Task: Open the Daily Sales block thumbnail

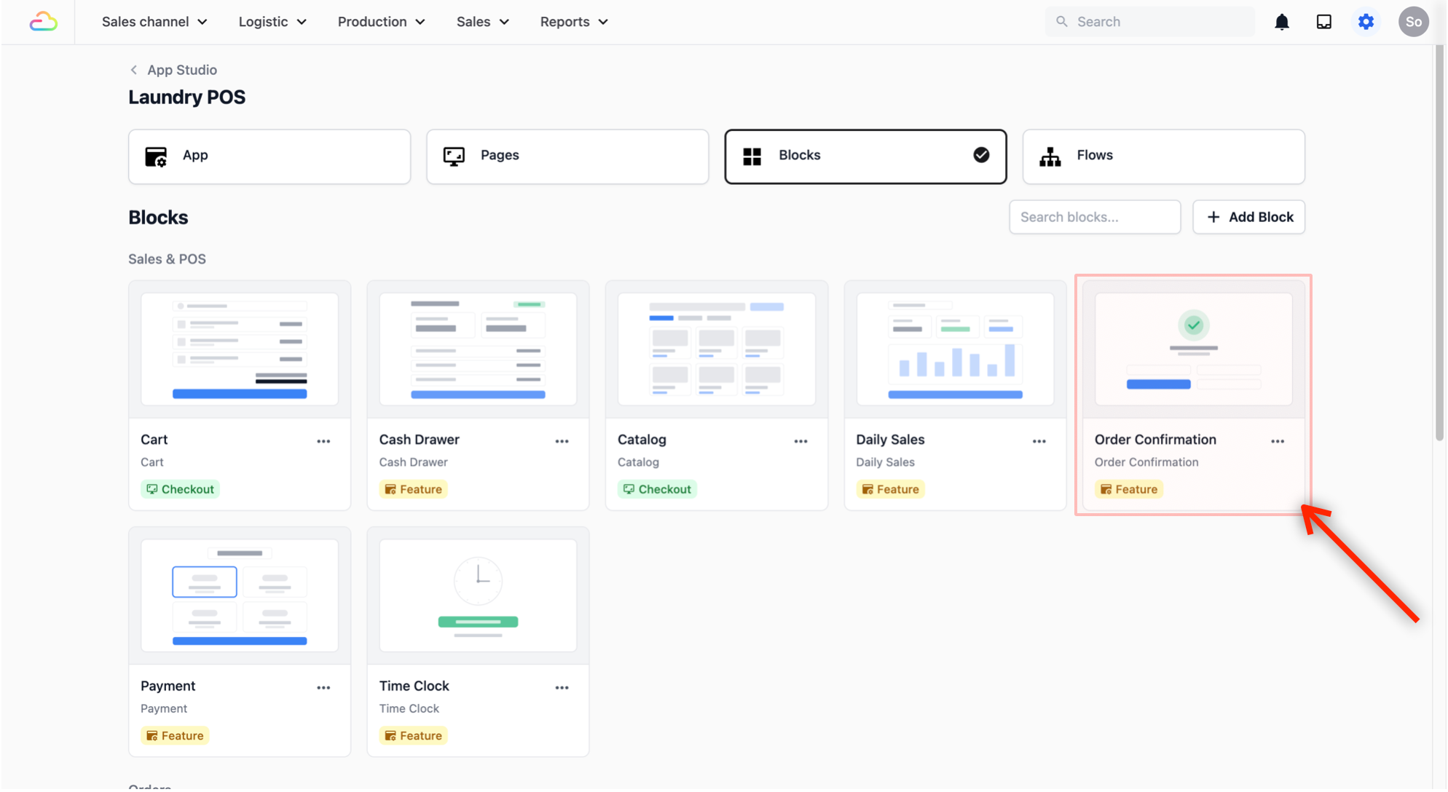Action: (x=954, y=349)
